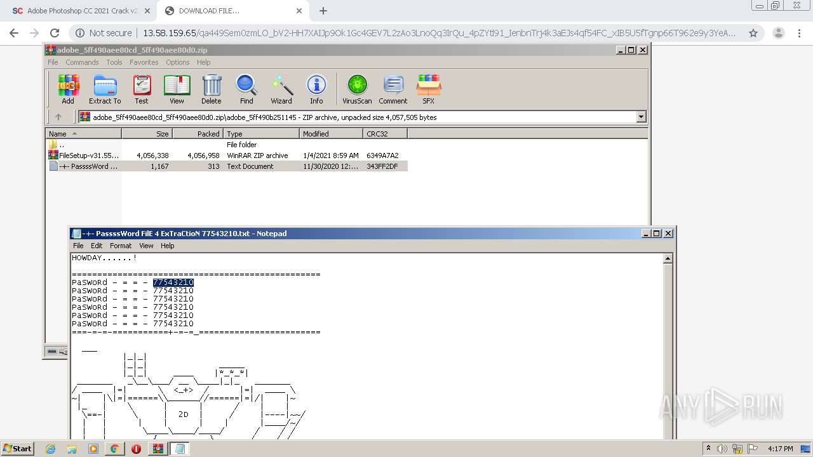Open Windows Explorer folder from the taskbar
The width and height of the screenshot is (813, 457).
72,449
